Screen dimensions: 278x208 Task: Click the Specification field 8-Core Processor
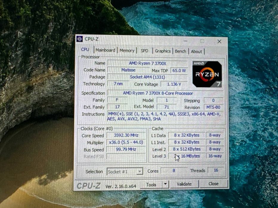165,93
